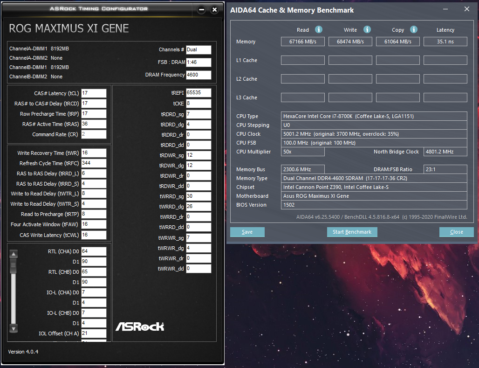The image size is (479, 368).
Task: Minimize the ASRock Timing Configurator window
Action: tap(201, 10)
